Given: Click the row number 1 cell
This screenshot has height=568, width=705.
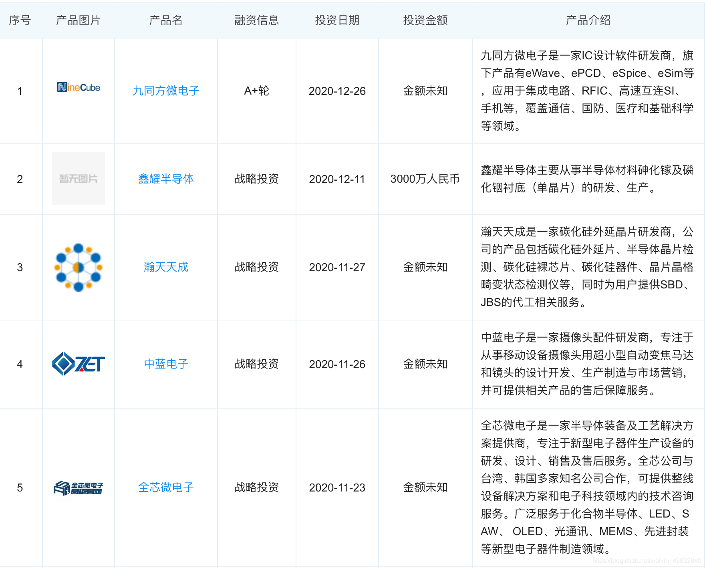Looking at the screenshot, I should 20,91.
